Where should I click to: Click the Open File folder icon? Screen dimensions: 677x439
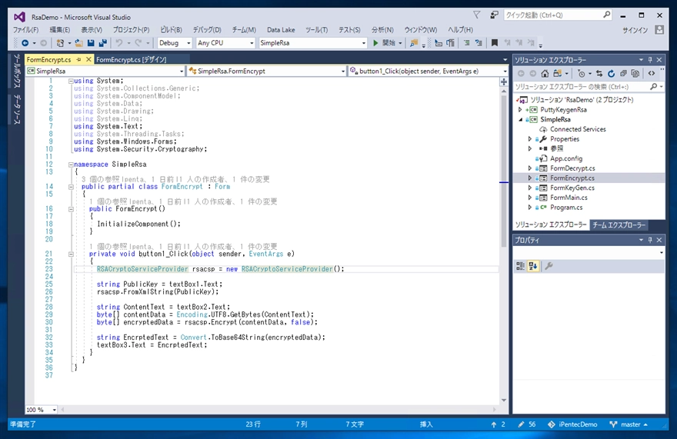[78, 43]
